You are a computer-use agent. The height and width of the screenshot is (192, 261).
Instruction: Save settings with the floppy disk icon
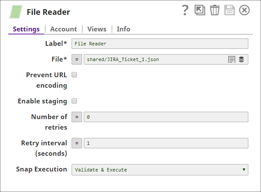[230, 10]
